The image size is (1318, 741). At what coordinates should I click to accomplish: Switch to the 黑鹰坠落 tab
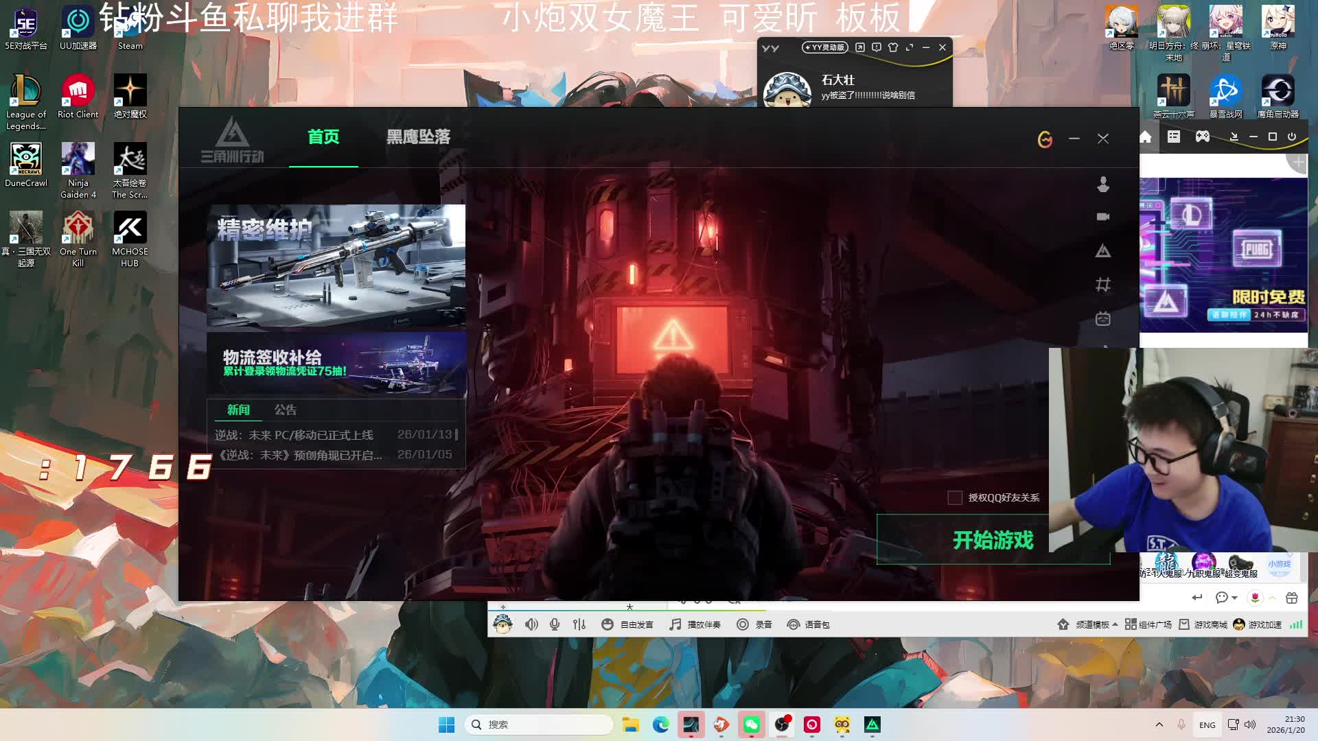tap(418, 137)
